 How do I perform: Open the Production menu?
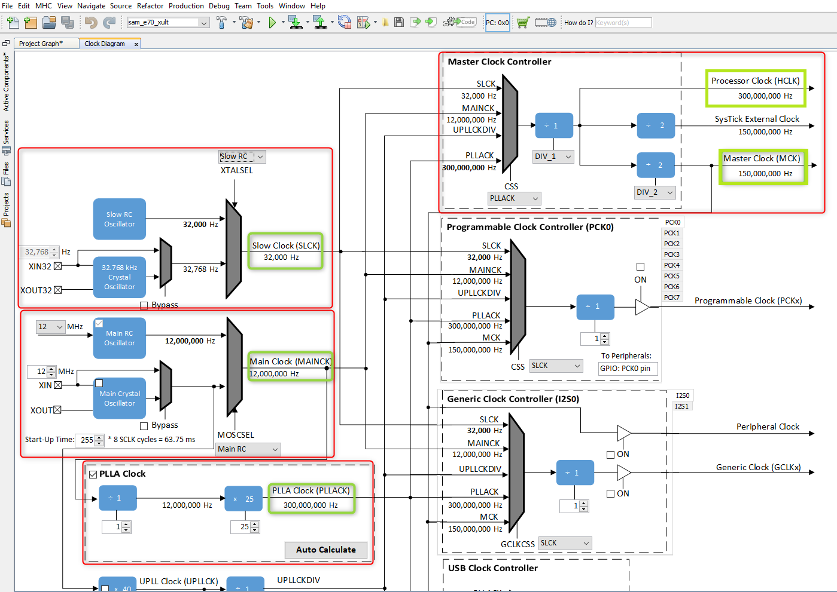click(x=186, y=5)
